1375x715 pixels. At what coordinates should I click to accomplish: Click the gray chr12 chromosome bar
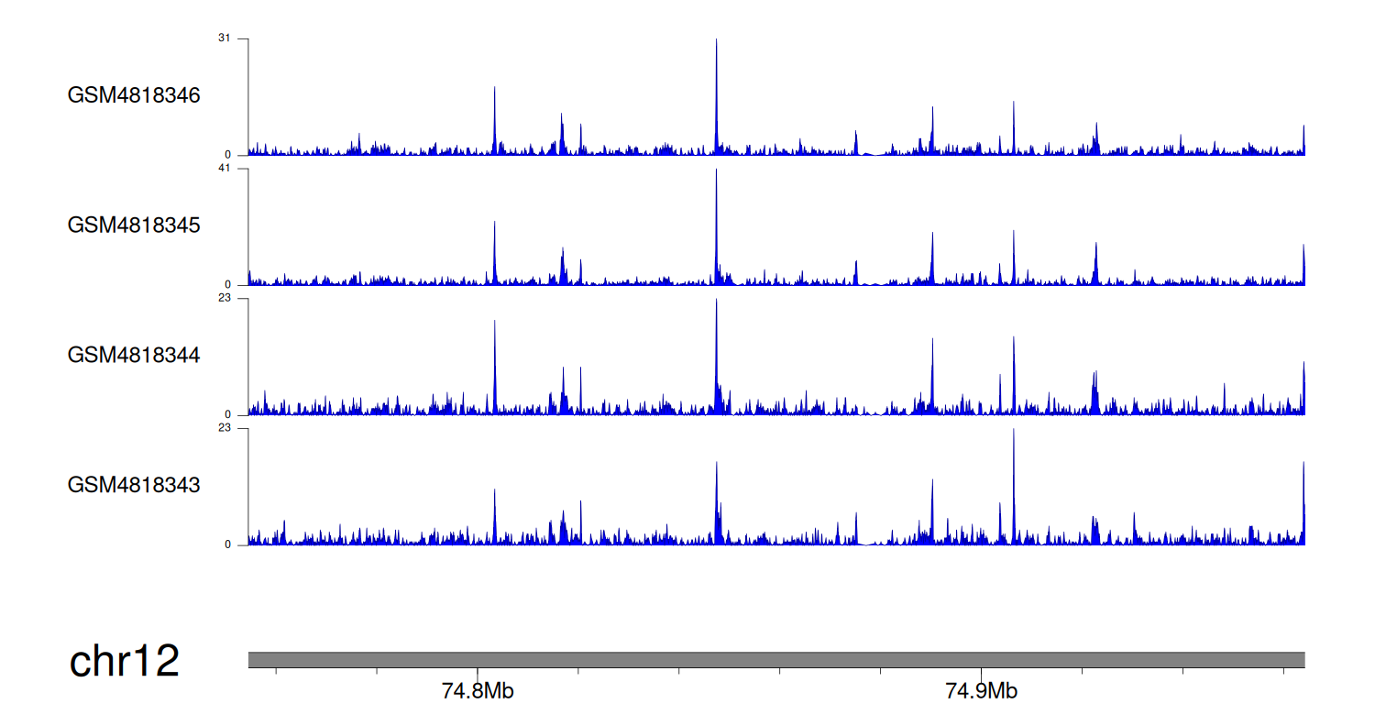tap(775, 660)
